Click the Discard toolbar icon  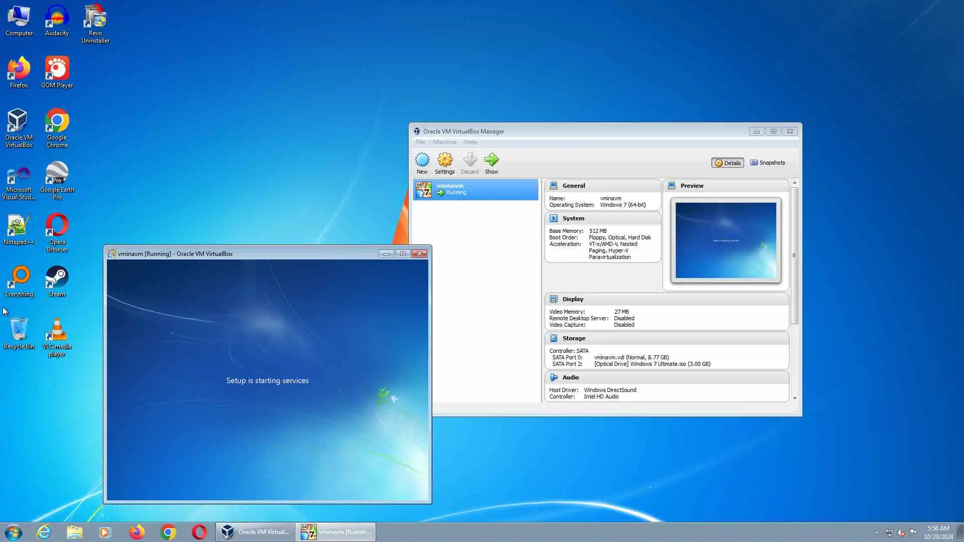(469, 161)
